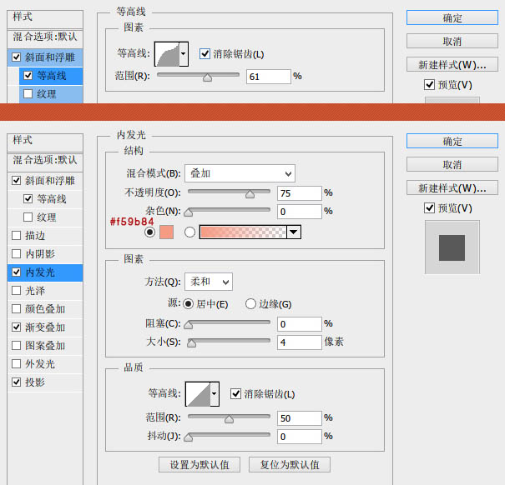
Task: Open linear contour thumbnail in 品质 section
Action: click(198, 394)
